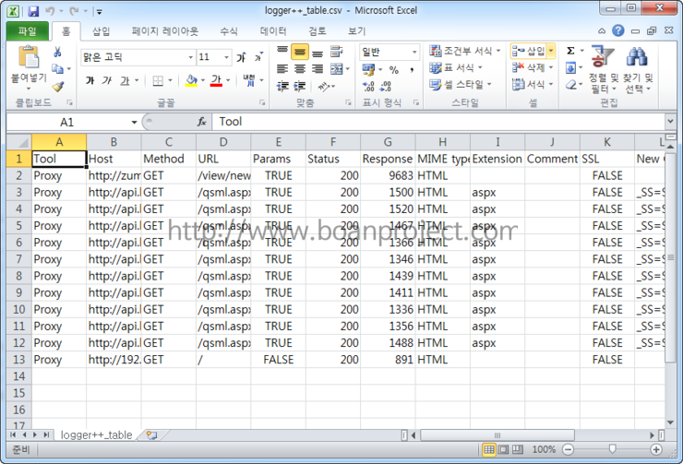Toggle middle vertical alignment
Image resolution: width=683 pixels, height=464 pixels.
tap(300, 52)
